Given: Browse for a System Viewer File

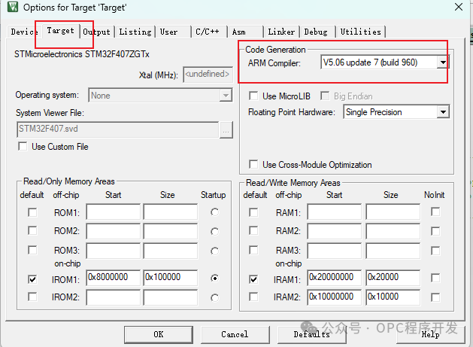Looking at the screenshot, I should point(226,130).
